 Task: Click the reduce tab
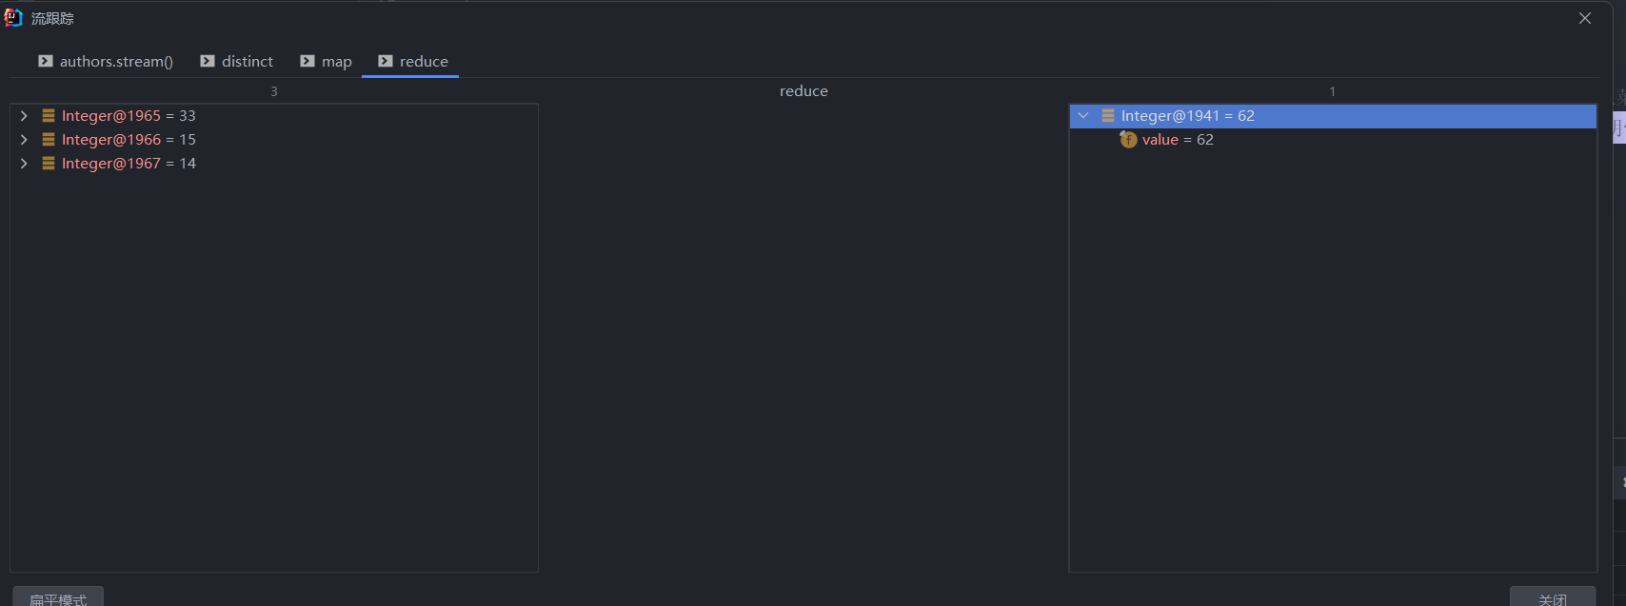click(423, 62)
